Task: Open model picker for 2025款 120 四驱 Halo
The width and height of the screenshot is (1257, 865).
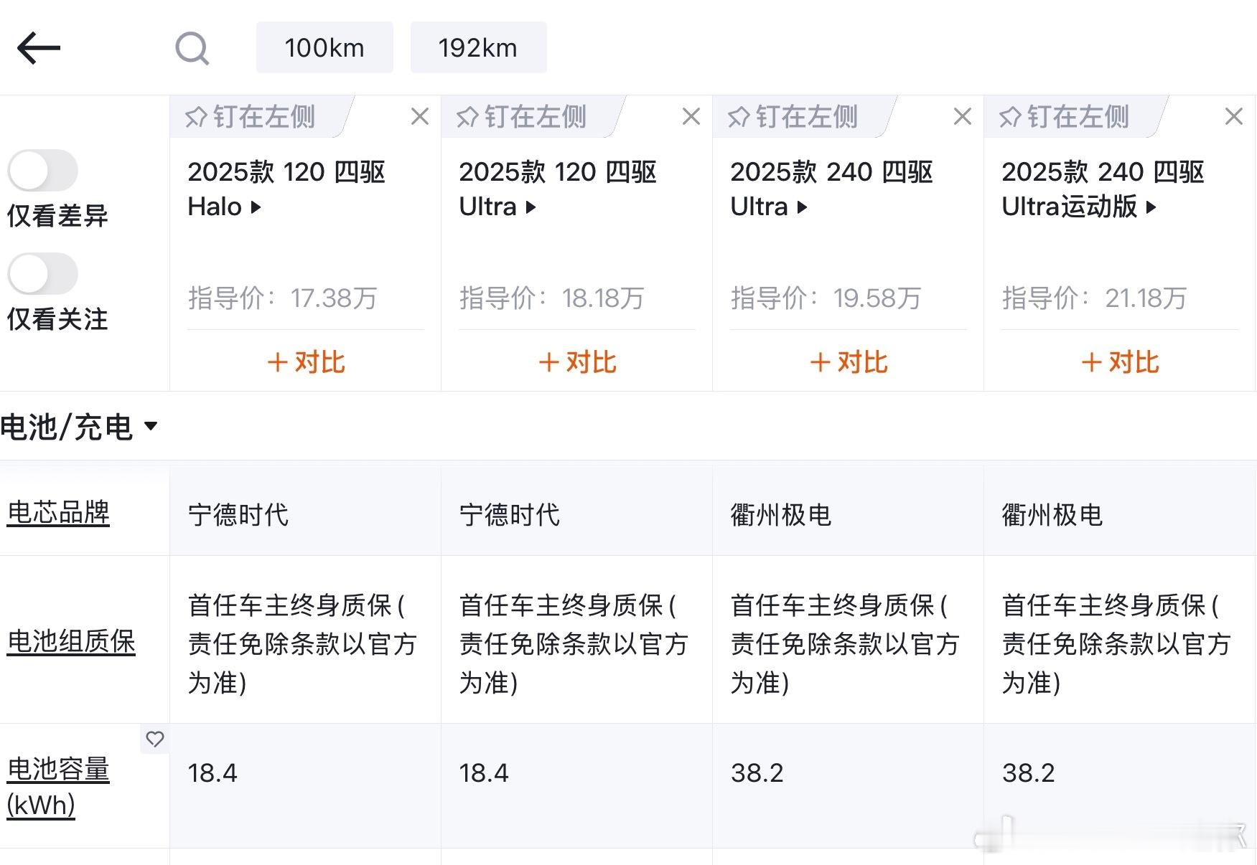Action: point(286,189)
